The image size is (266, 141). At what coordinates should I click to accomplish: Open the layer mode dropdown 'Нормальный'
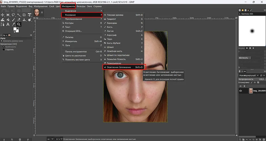click(x=249, y=75)
